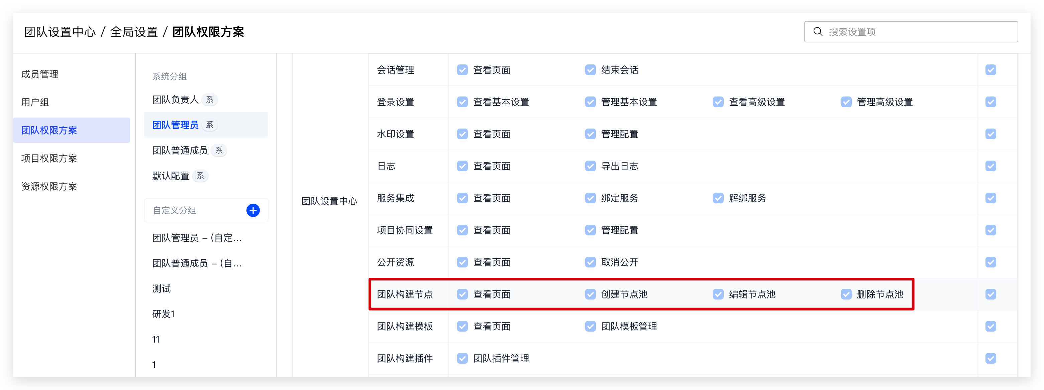Viewport: 1044px width, 390px height.
Task: Open 成员管理 in the left menu
Action: [40, 74]
